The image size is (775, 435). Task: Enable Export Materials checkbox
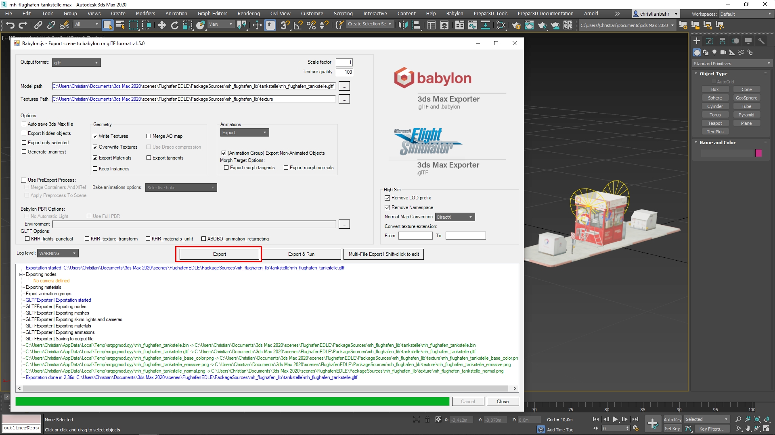click(95, 157)
